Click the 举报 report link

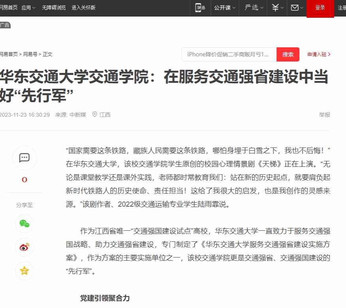[324, 115]
